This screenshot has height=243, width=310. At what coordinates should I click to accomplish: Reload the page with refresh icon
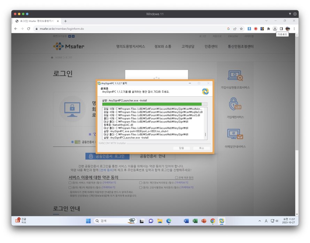click(29, 29)
